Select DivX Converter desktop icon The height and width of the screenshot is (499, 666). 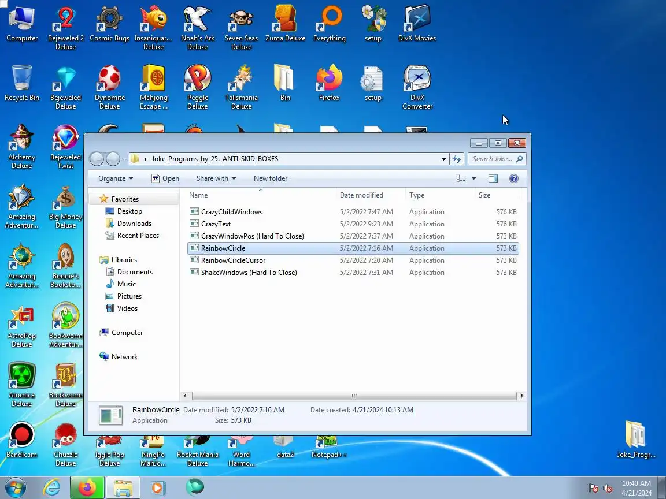pyautogui.click(x=417, y=87)
